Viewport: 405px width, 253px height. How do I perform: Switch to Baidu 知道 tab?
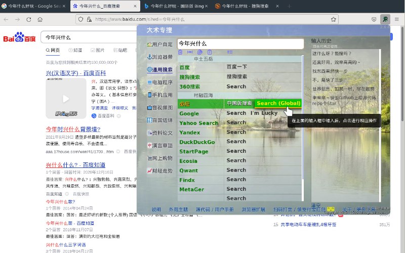click(x=75, y=50)
